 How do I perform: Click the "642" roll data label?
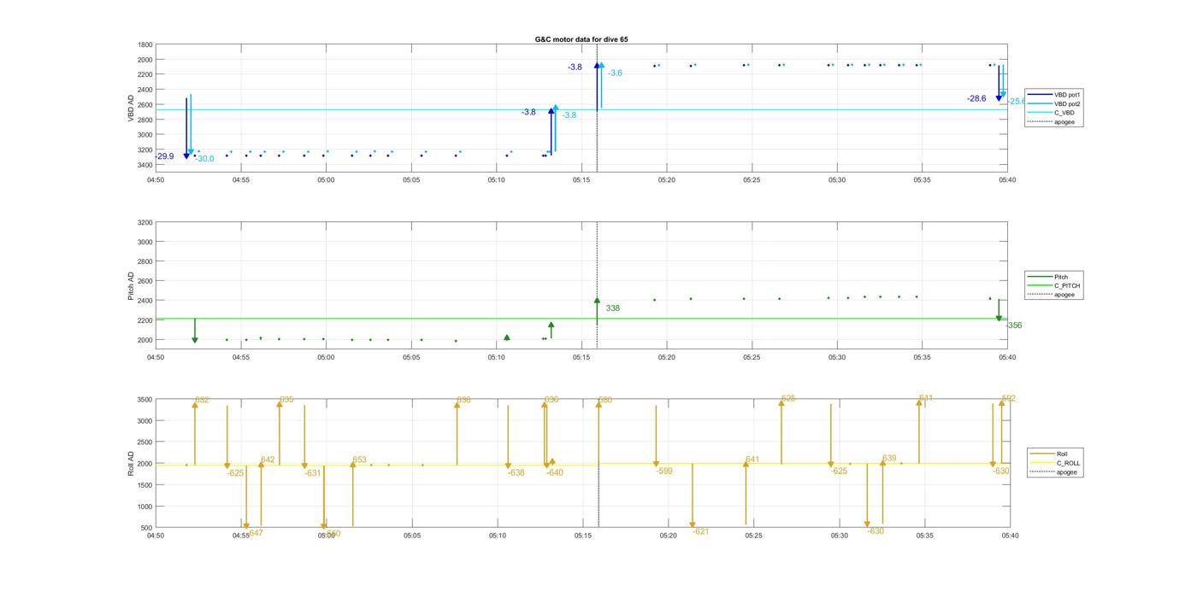pos(268,460)
